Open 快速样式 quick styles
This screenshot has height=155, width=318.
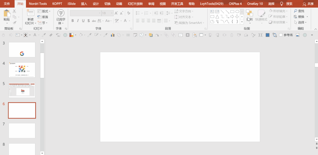pyautogui.click(x=261, y=17)
